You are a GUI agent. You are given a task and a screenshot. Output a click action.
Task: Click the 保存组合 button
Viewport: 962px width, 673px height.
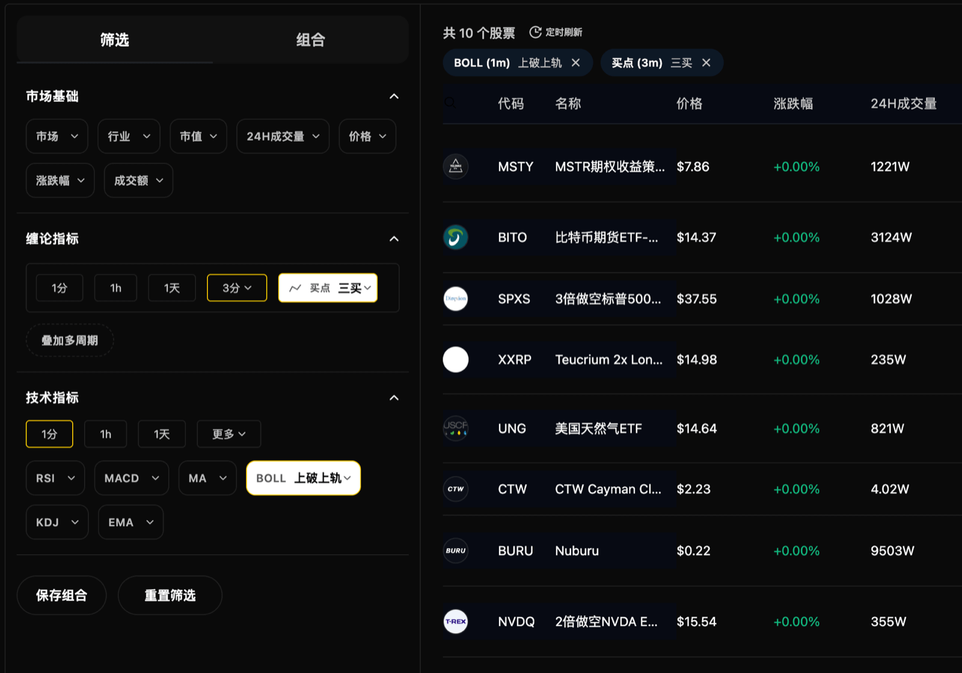[x=61, y=595]
